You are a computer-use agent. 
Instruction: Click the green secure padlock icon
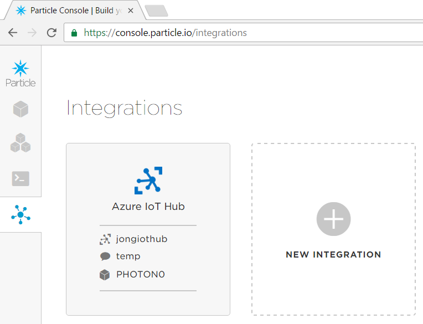coord(74,33)
